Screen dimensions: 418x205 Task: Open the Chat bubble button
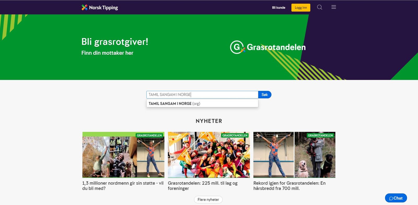coord(396,198)
